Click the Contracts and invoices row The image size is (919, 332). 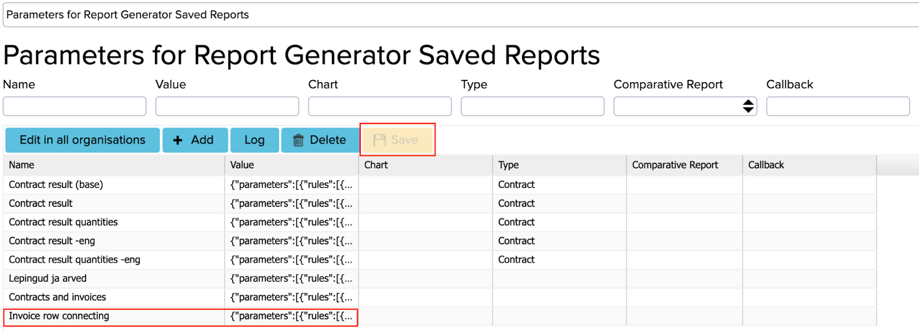tap(57, 297)
